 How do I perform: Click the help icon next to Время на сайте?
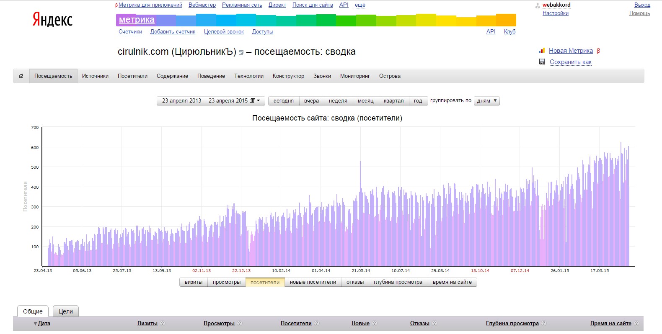tap(636, 323)
